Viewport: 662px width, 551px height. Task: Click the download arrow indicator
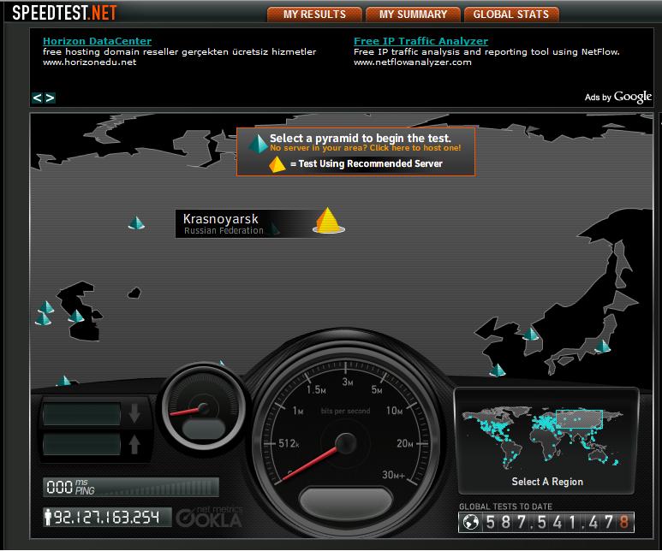pyautogui.click(x=134, y=415)
